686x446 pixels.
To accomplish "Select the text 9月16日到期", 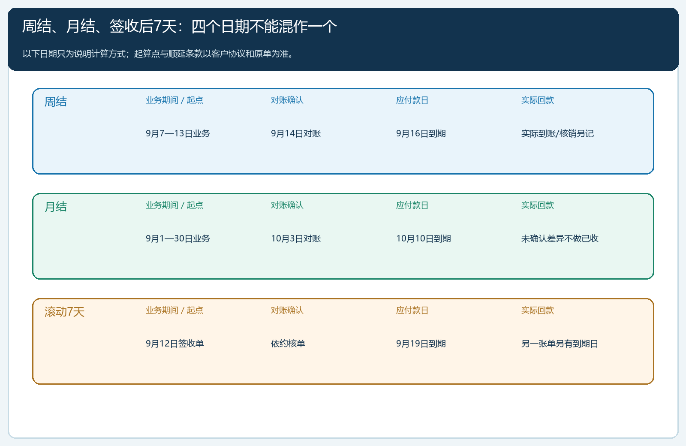I will click(421, 134).
